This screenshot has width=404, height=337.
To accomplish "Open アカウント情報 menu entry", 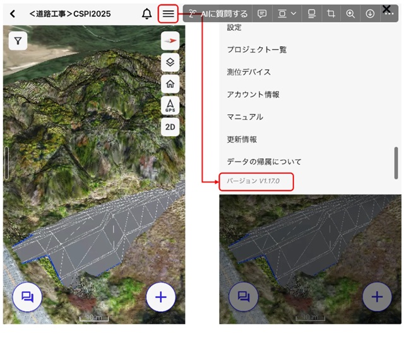I will pos(252,95).
